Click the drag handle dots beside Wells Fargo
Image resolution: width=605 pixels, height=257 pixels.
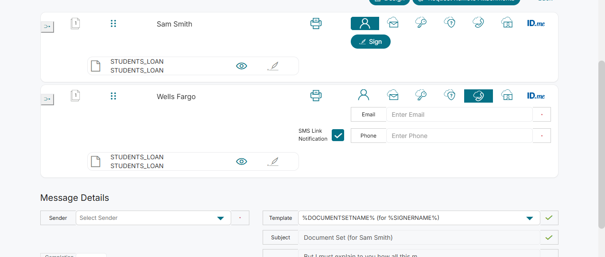pyautogui.click(x=113, y=96)
